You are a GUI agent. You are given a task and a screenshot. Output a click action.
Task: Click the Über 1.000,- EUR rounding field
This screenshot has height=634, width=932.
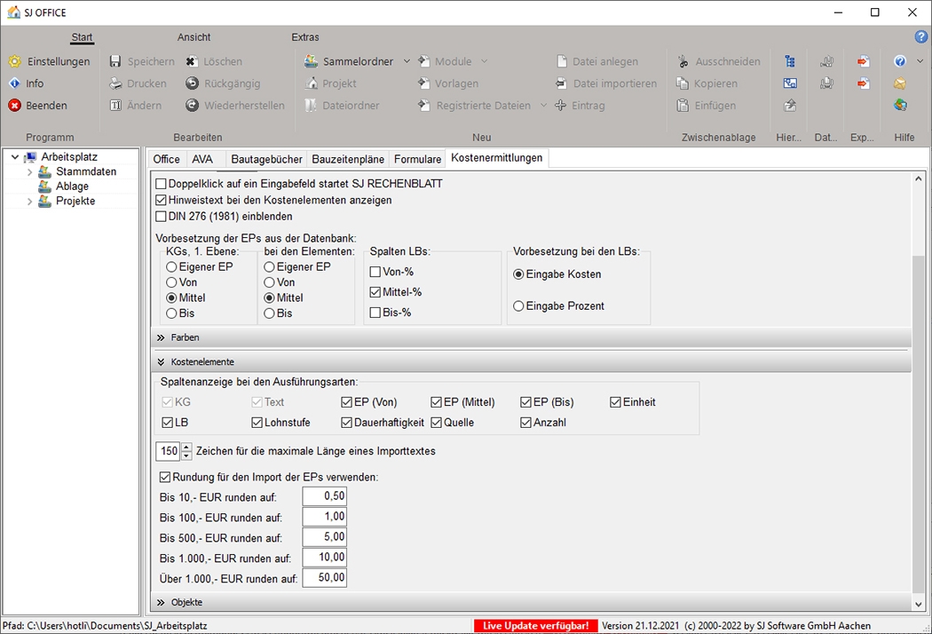tap(324, 577)
